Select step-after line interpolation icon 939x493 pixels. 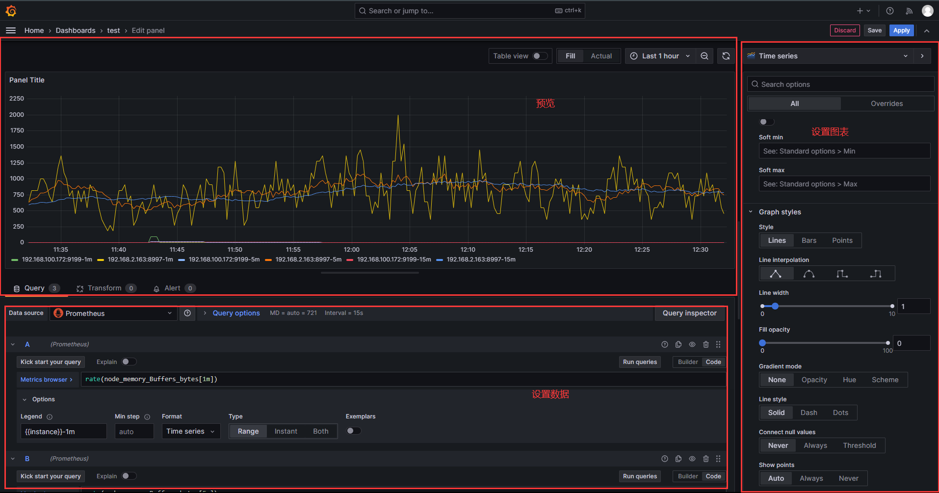pyautogui.click(x=876, y=274)
